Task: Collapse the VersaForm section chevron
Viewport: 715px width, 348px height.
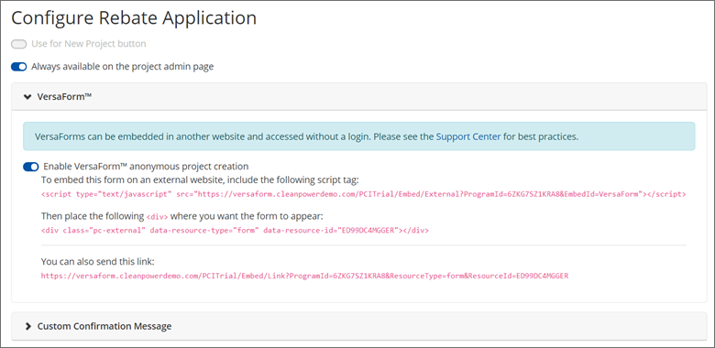Action: pos(28,97)
